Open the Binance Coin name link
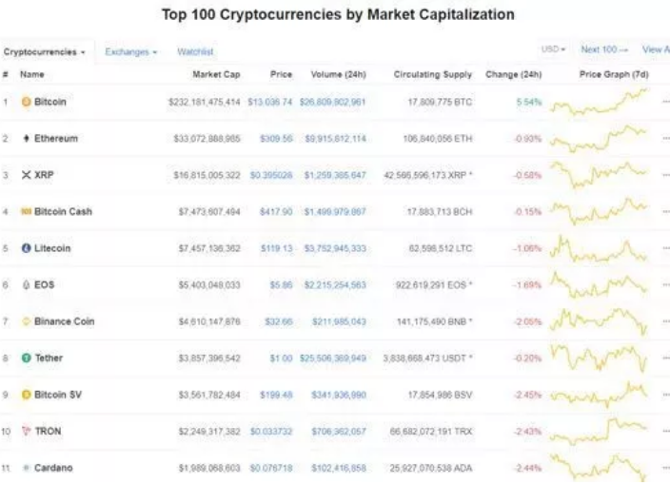Viewport: 670px width, 485px height. (x=64, y=321)
